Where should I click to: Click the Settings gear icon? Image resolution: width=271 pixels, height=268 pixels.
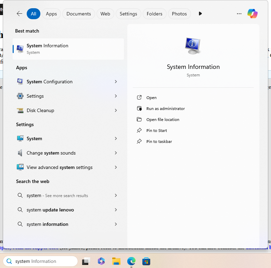(x=20, y=96)
